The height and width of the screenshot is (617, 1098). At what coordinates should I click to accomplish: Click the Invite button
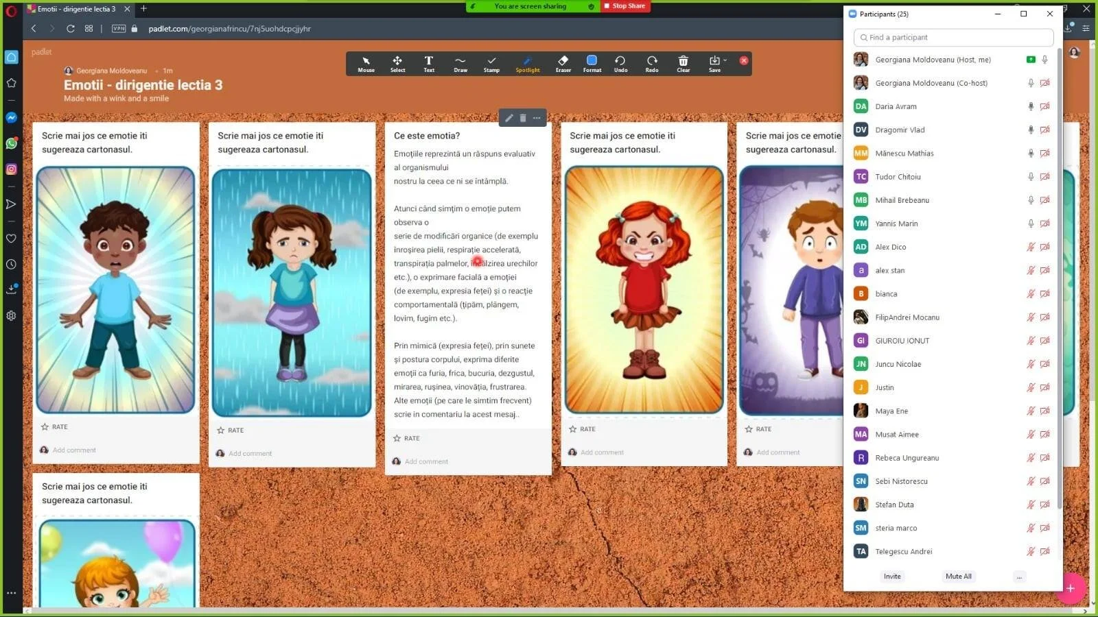tap(892, 577)
